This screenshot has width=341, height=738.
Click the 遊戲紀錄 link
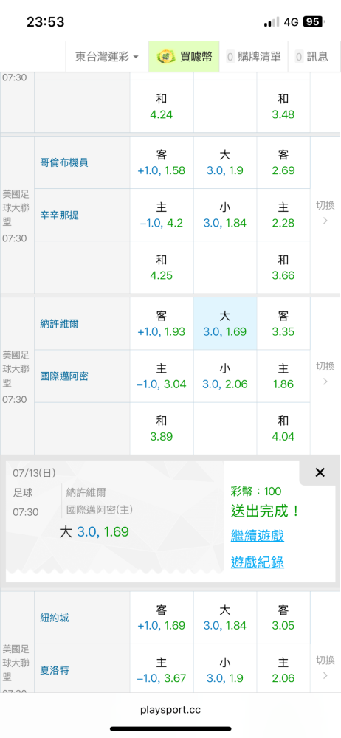click(257, 562)
